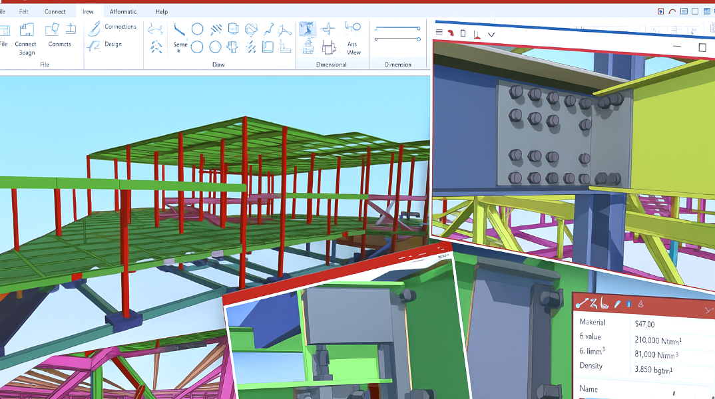Click the red-bordered pin icon at top right
Image resolution: width=715 pixels, height=399 pixels.
point(660,11)
